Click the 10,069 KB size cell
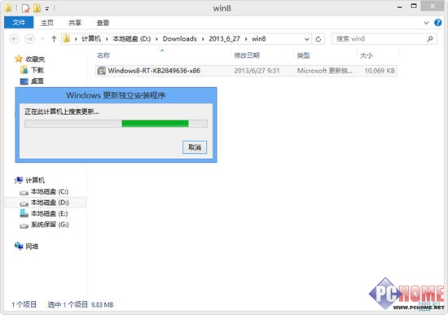Viewport: 448px width, 315px height. (380, 71)
